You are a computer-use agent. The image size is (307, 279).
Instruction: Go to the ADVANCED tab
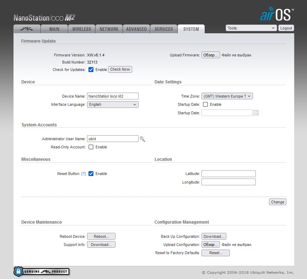pos(136,29)
